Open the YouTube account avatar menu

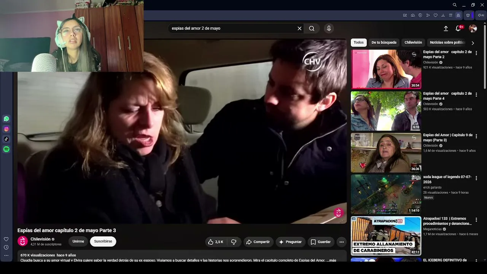473,28
